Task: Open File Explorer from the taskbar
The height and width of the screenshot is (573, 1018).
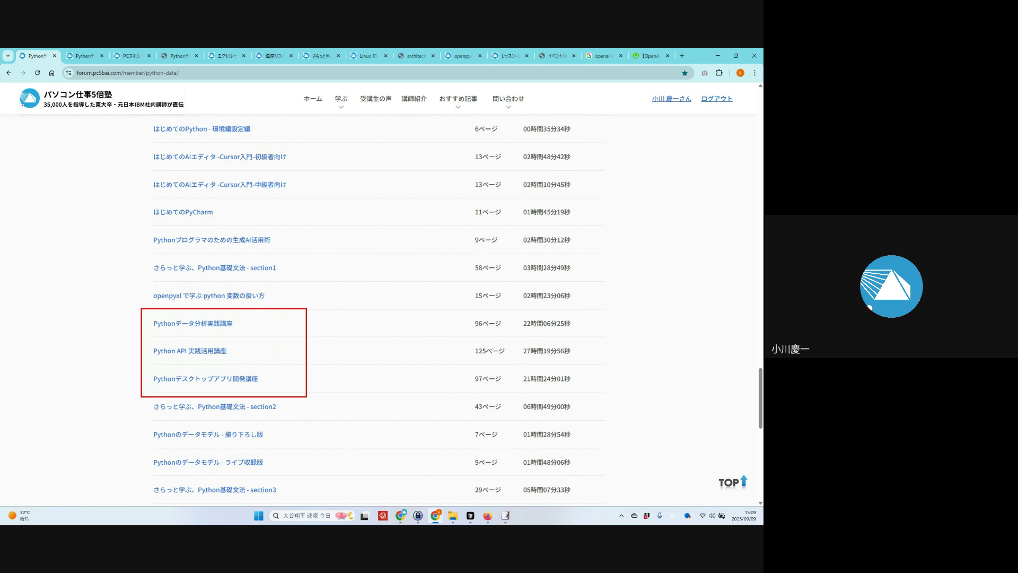Action: 453,516
